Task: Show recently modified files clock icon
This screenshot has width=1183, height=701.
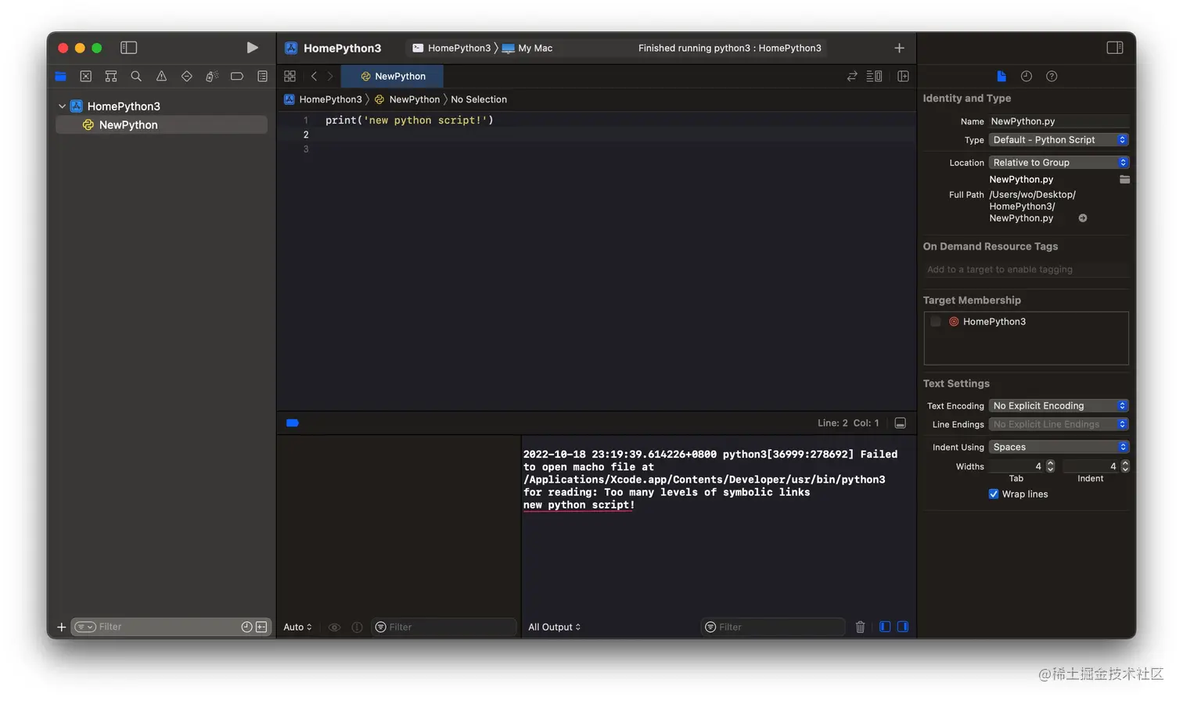Action: 246,627
